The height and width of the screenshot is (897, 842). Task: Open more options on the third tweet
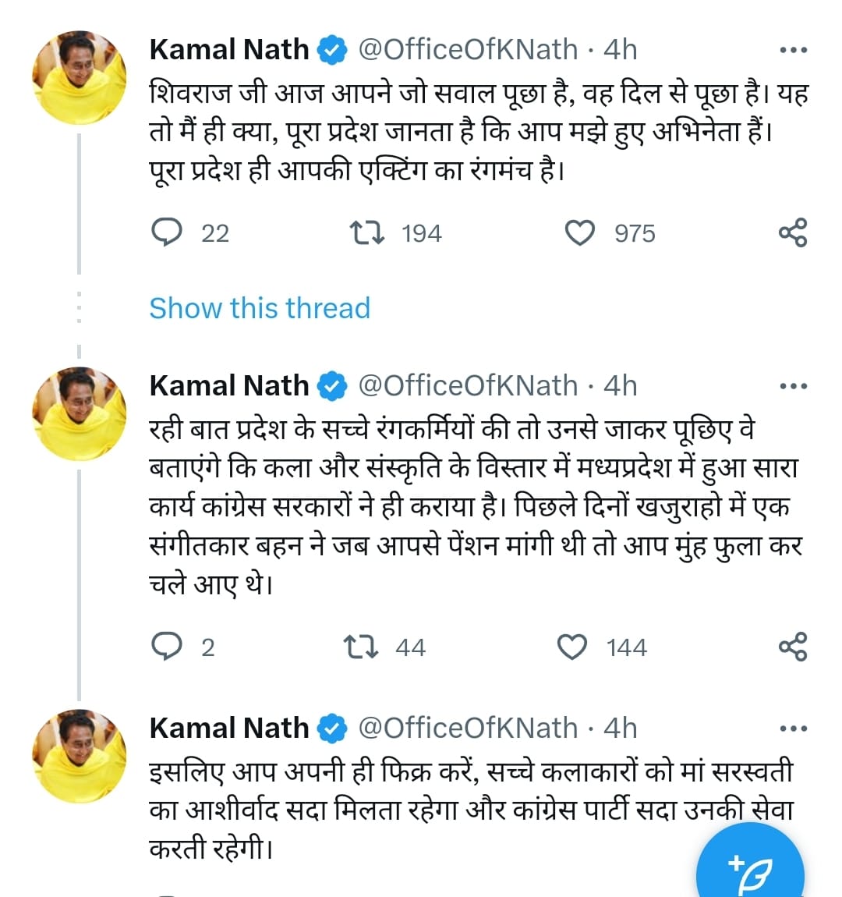(794, 727)
